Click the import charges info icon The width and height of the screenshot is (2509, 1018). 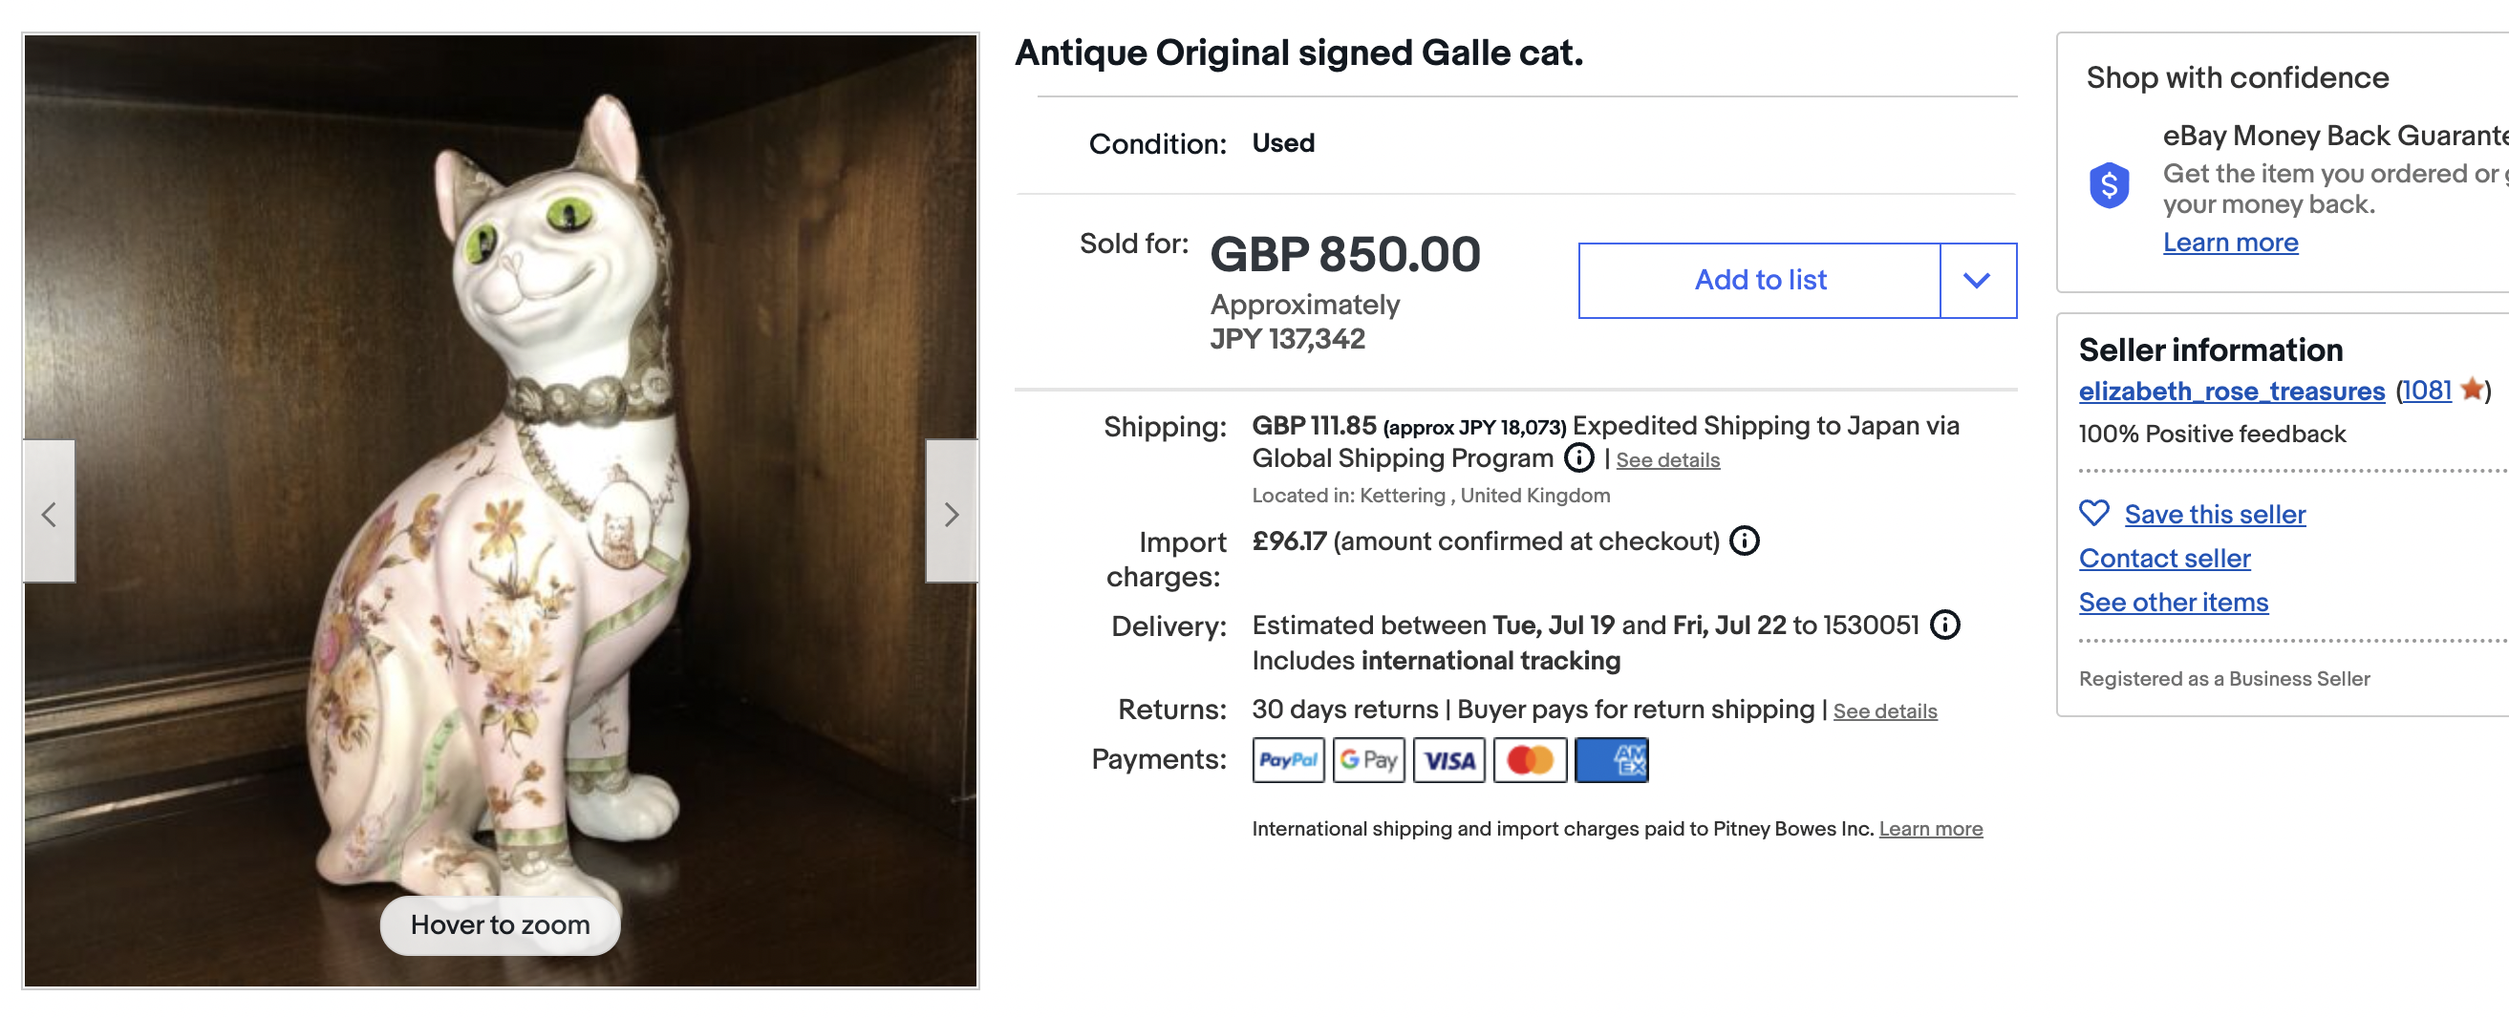coord(1745,541)
